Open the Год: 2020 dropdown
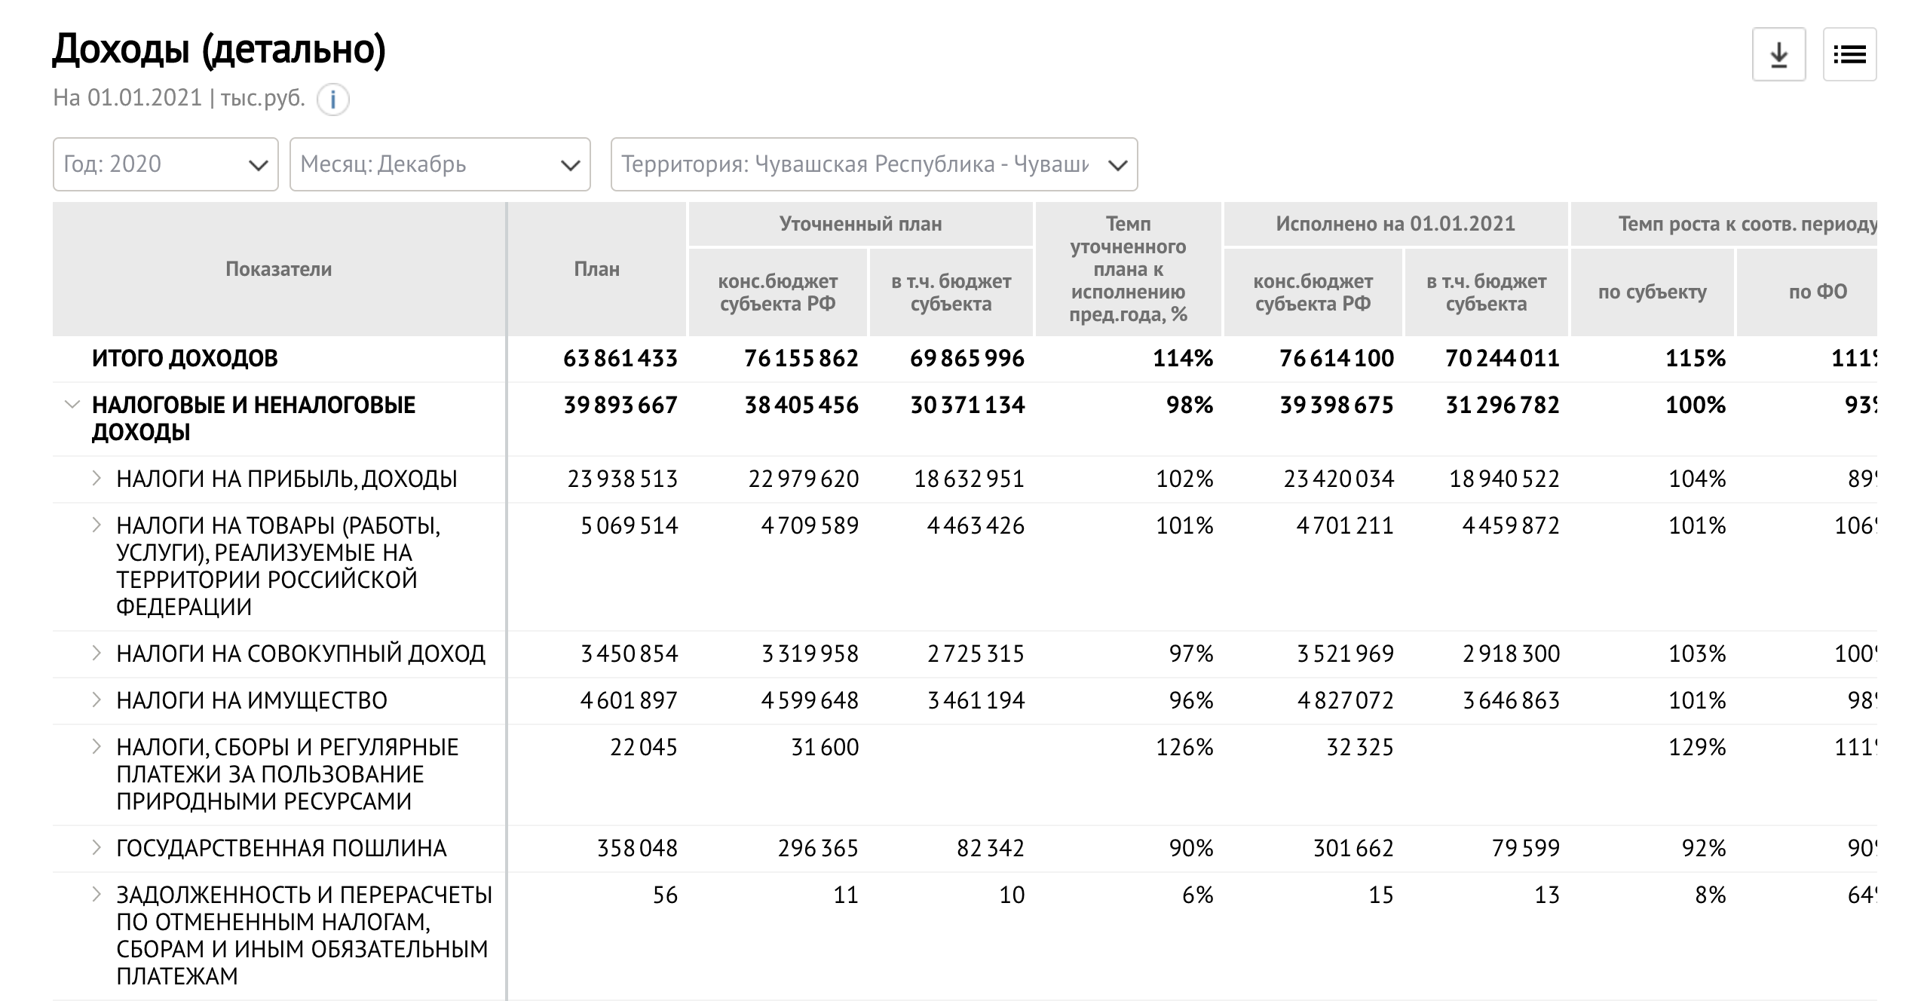The height and width of the screenshot is (1001, 1930). tap(166, 164)
